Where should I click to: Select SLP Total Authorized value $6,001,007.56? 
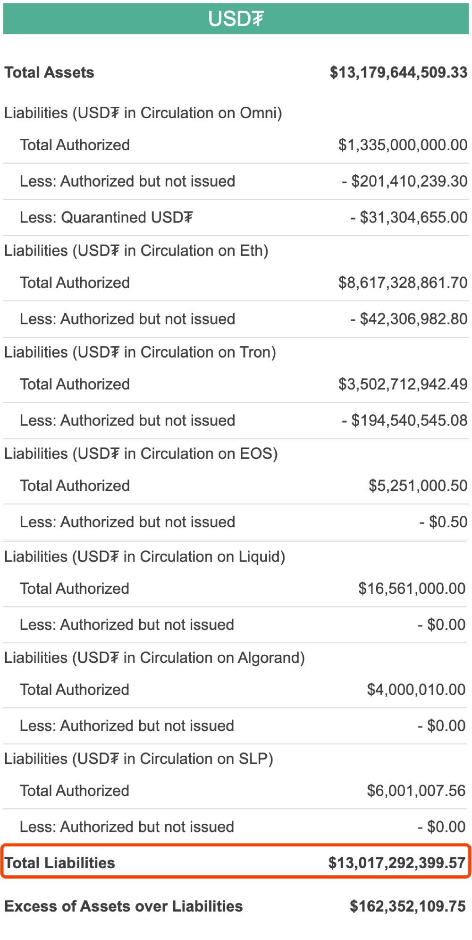point(416,791)
